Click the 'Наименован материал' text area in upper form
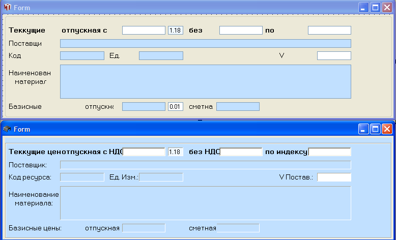The height and width of the screenshot is (240, 396). point(205,81)
